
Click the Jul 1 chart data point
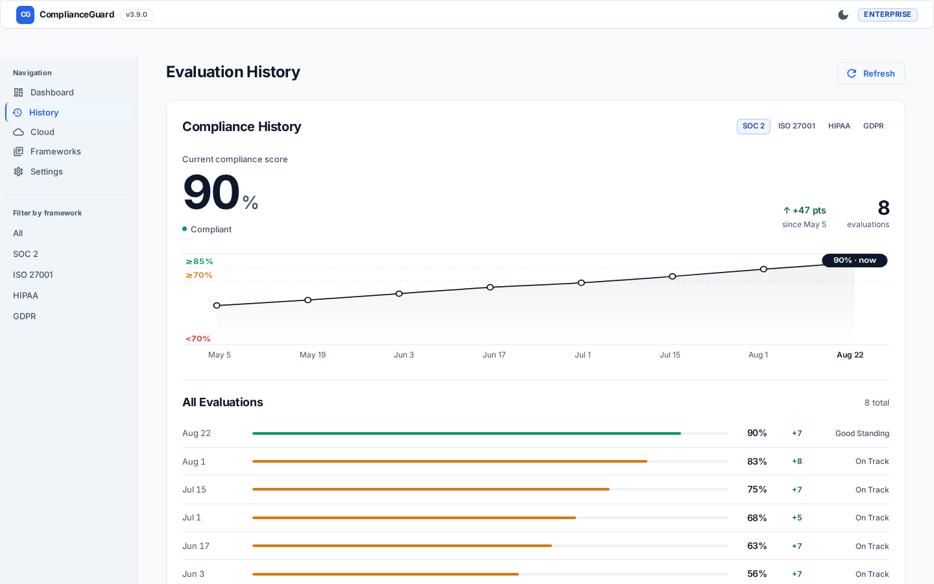pos(581,283)
